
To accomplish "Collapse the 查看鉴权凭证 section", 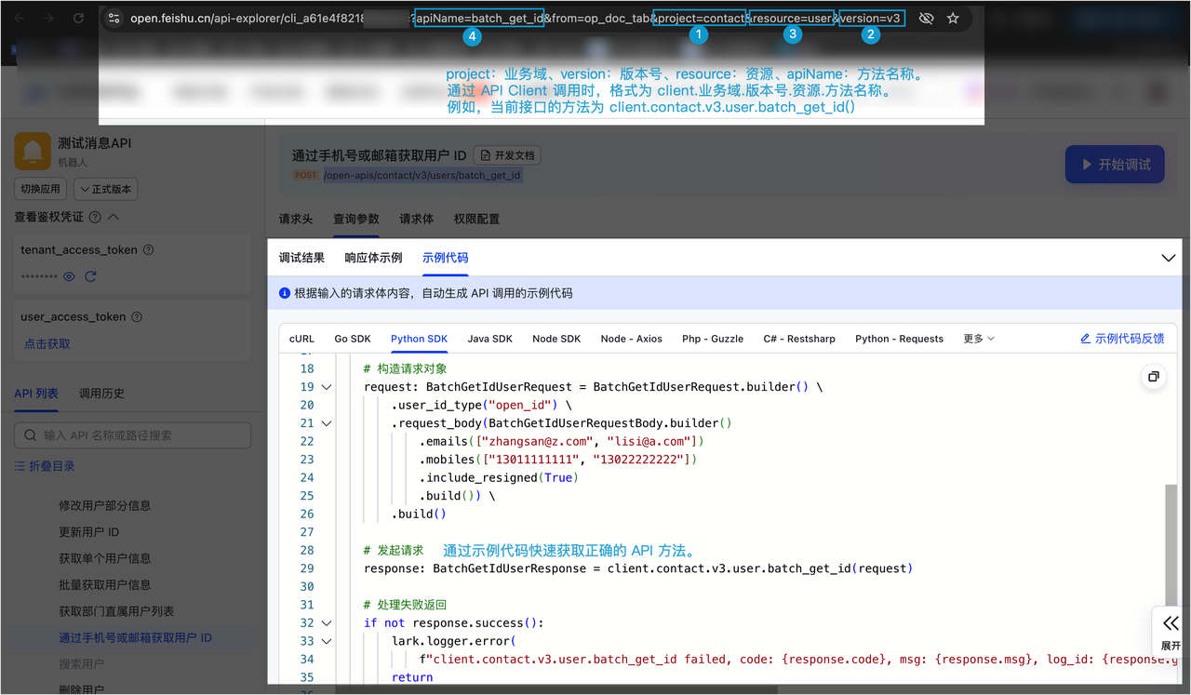I will (114, 217).
